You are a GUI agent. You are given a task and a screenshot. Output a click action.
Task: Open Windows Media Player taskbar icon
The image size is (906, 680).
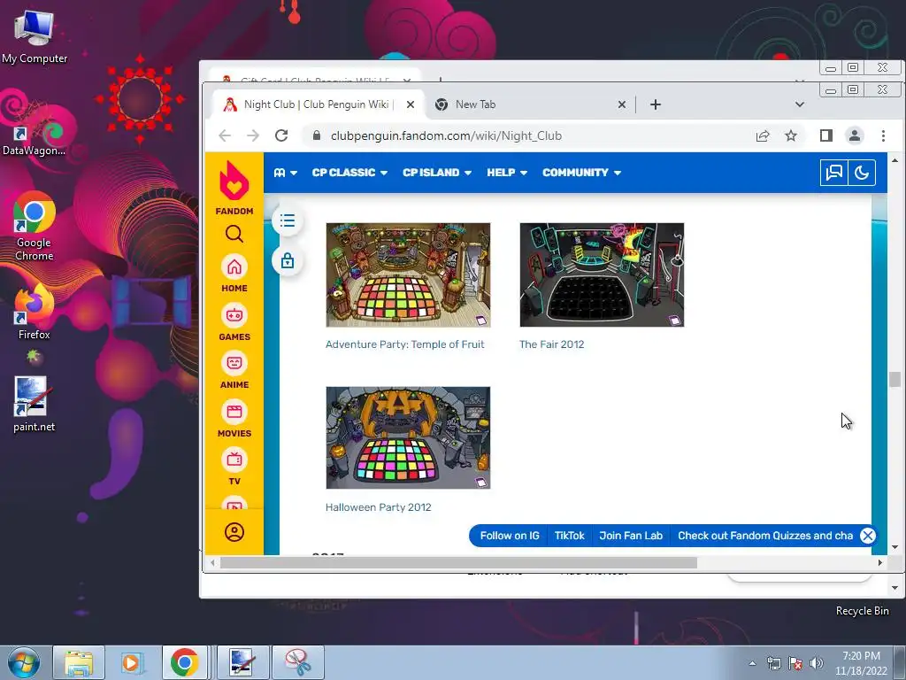(131, 662)
